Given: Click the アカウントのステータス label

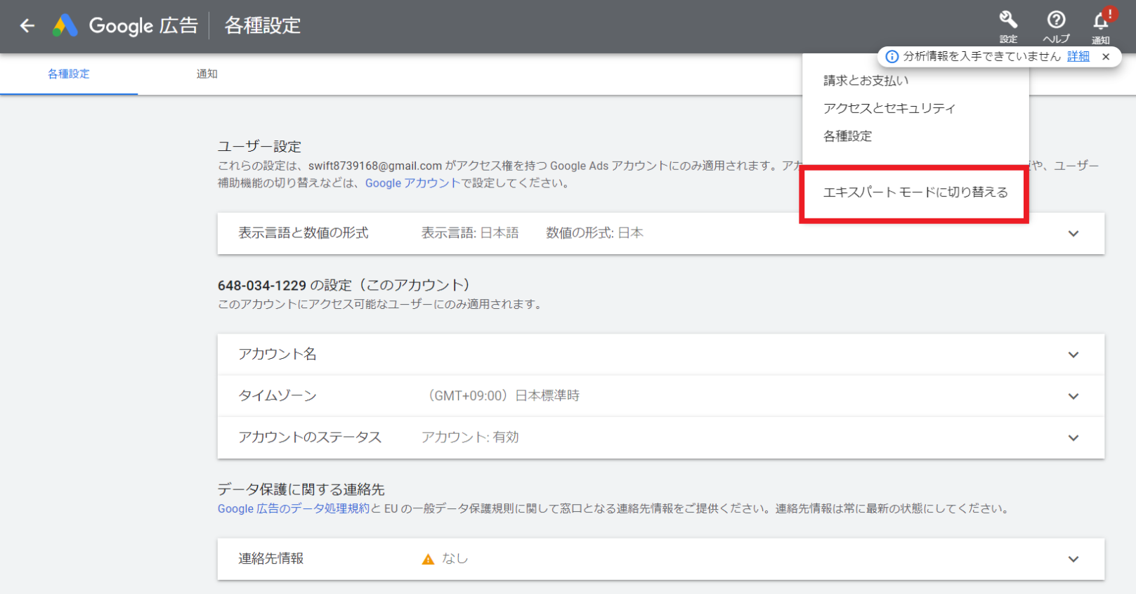Looking at the screenshot, I should (x=310, y=437).
